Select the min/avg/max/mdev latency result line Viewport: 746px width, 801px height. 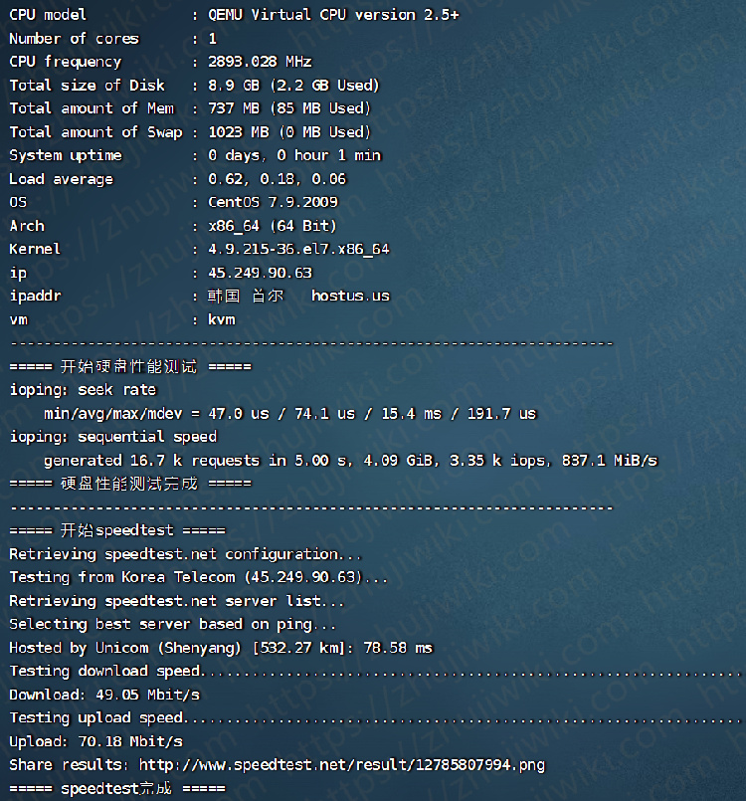(290, 413)
